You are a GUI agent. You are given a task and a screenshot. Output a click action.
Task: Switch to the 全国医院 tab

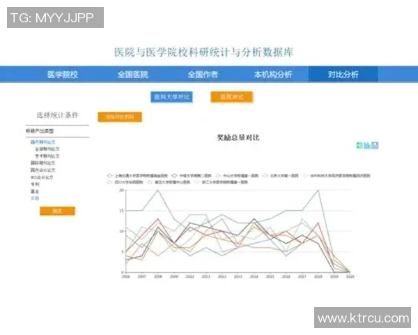(133, 75)
